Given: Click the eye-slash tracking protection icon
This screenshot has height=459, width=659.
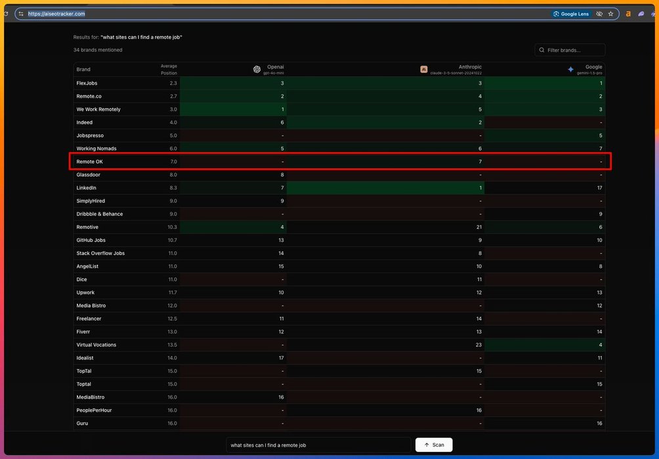Looking at the screenshot, I should point(599,14).
